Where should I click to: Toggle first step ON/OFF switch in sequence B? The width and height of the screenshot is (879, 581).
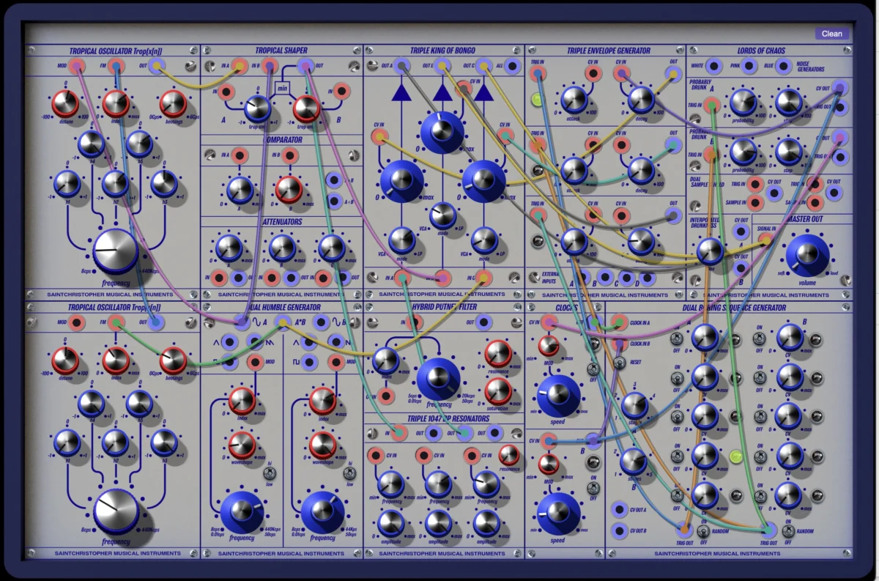[761, 339]
